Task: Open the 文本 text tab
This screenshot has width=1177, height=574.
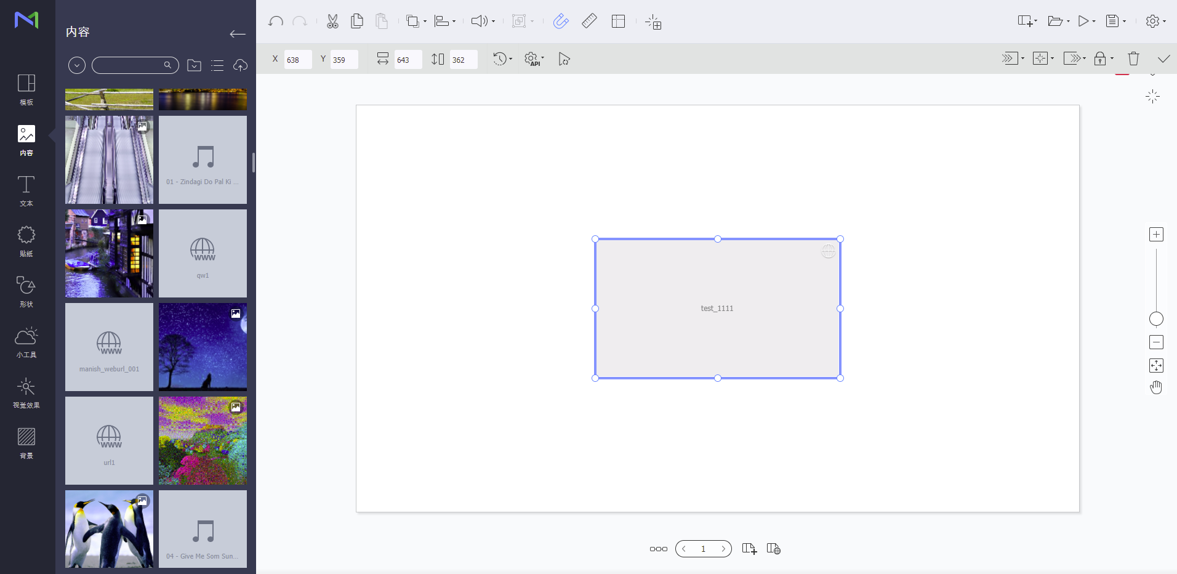Action: (26, 190)
